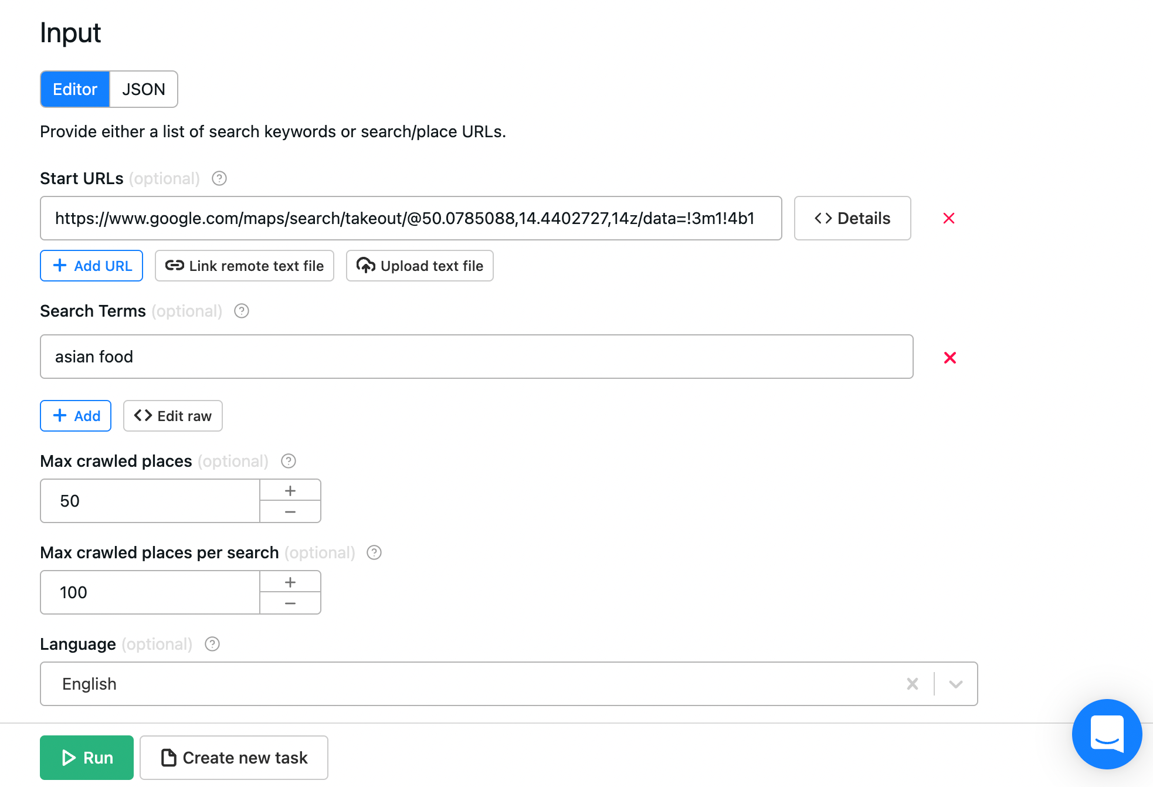Open the chat support widget
Screen dimensions: 1153x787
pyautogui.click(x=1107, y=734)
